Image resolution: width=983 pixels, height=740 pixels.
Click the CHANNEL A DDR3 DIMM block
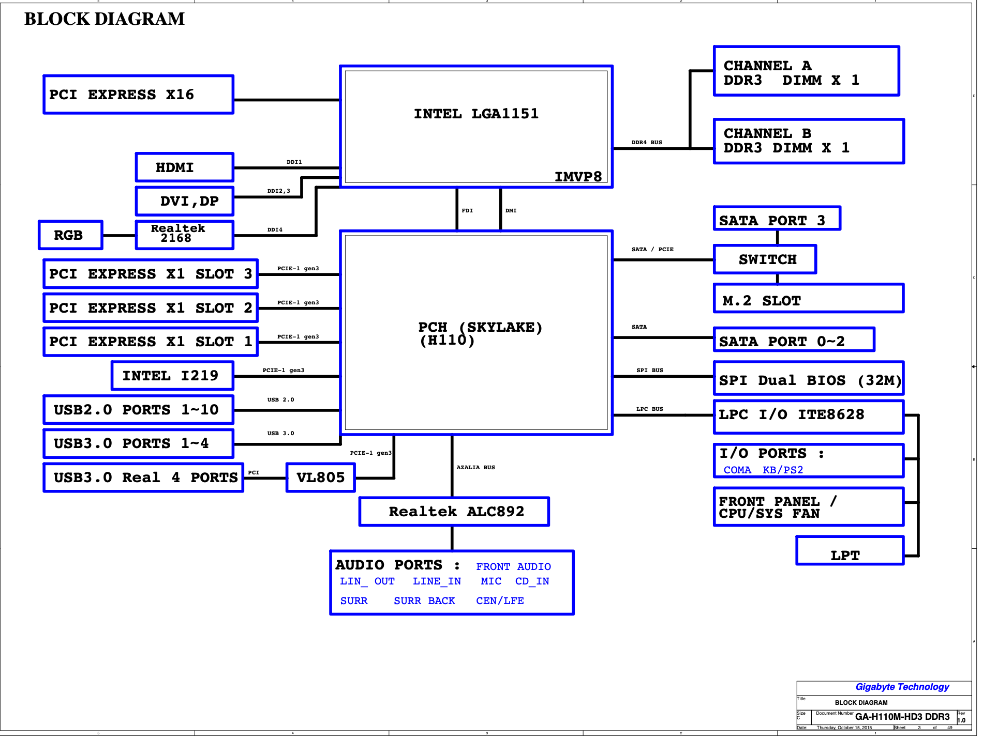(x=807, y=71)
